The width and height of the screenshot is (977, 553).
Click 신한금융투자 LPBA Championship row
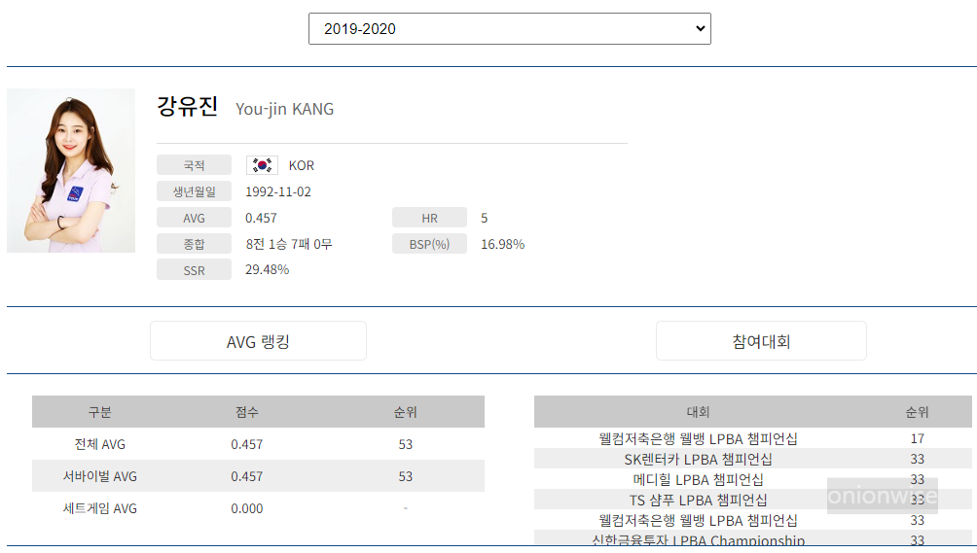pos(752,538)
